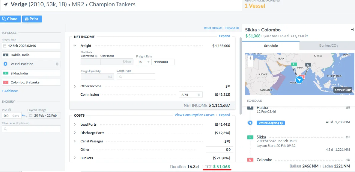Click Expand link in Costs section
Screen dimensions: 355x172
(224, 115)
